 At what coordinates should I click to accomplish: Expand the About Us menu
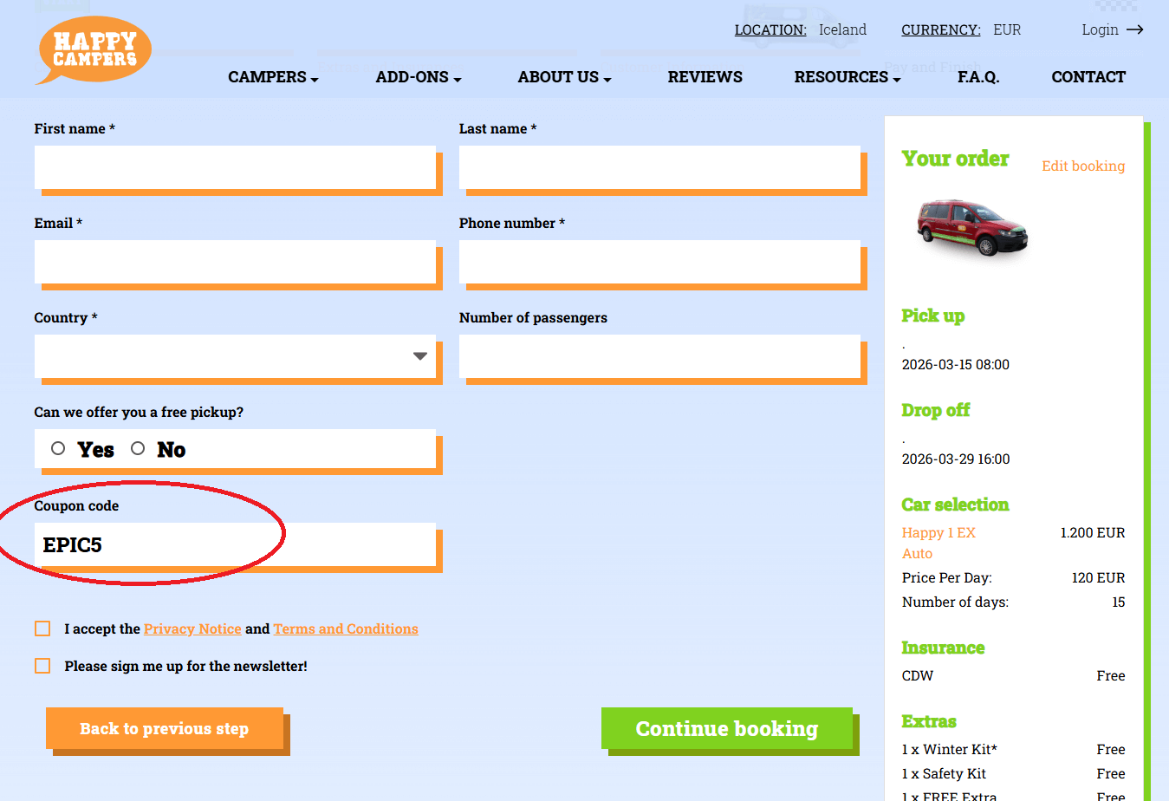click(564, 77)
